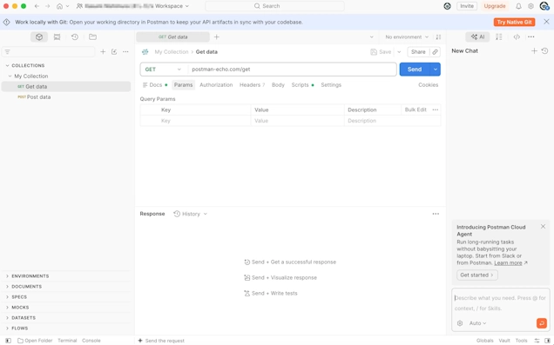Image resolution: width=554 pixels, height=345 pixels.
Task: Open the Send button dropdown arrow
Action: [436, 70]
